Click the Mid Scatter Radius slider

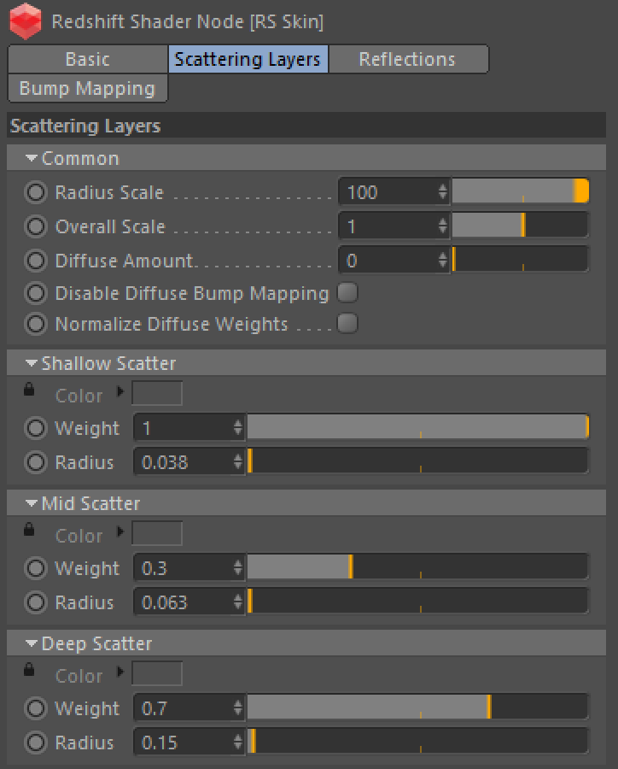pyautogui.click(x=417, y=601)
